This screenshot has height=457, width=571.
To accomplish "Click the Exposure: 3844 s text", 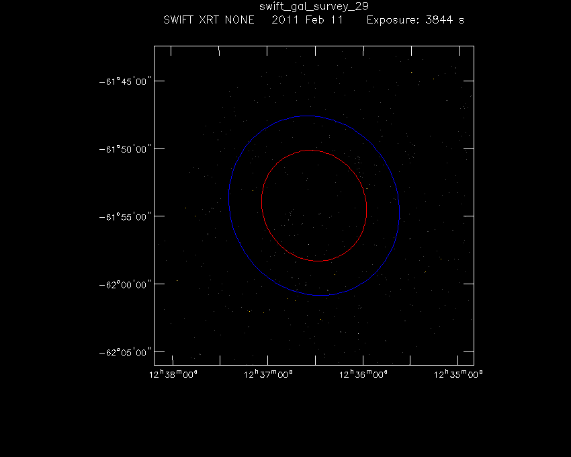I will pyautogui.click(x=416, y=19).
